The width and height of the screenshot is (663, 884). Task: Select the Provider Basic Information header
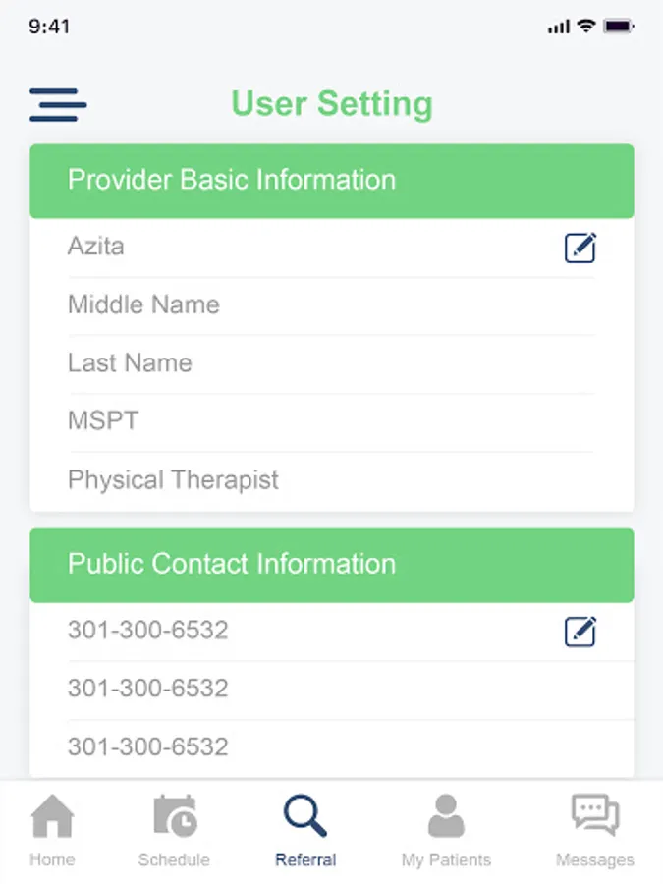[x=331, y=181]
